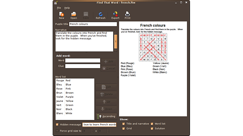Click the Narrative text scrollbar
This screenshot has height=136, width=243.
116,41
